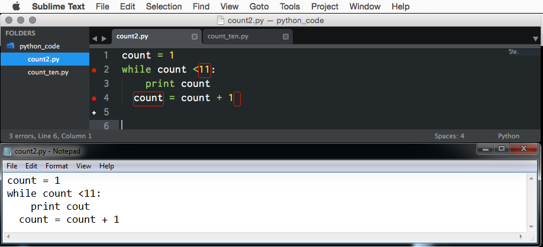
Task: Go to previous tab with left arrow
Action: pyautogui.click(x=95, y=38)
